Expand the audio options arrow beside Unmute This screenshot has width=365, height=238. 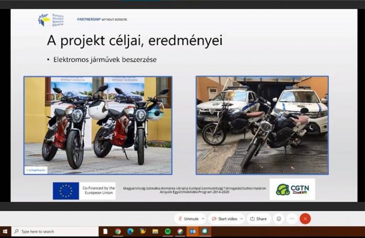(202, 219)
